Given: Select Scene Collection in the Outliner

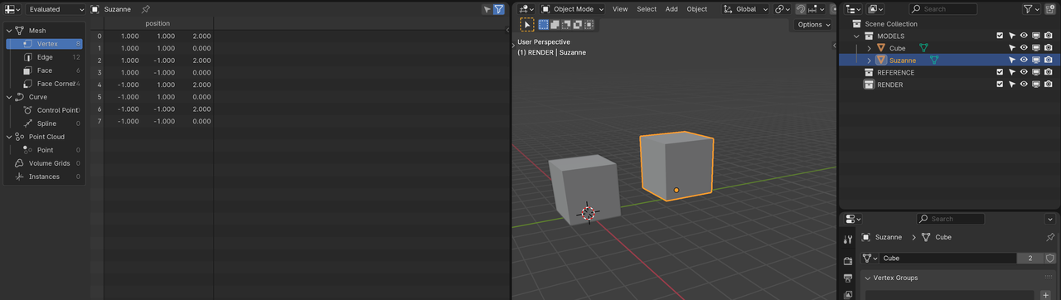Looking at the screenshot, I should click(891, 24).
